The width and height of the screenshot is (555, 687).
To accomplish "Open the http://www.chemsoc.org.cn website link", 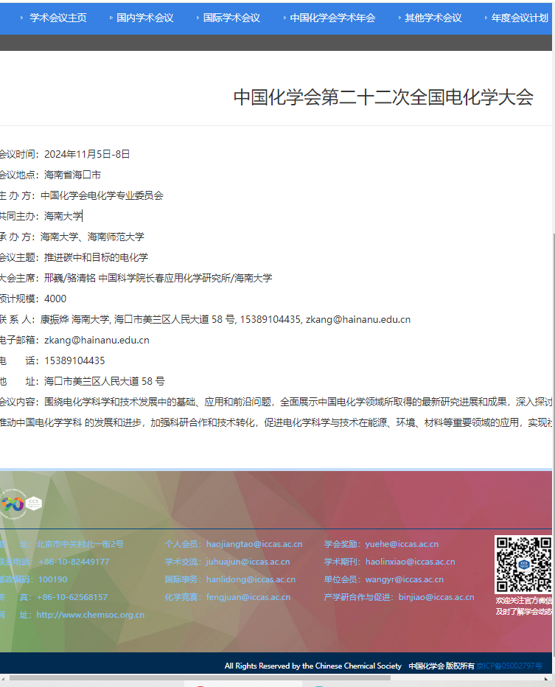I will click(x=90, y=615).
